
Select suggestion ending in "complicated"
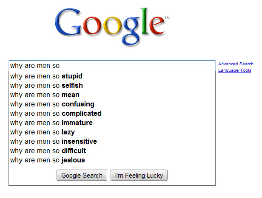56,114
